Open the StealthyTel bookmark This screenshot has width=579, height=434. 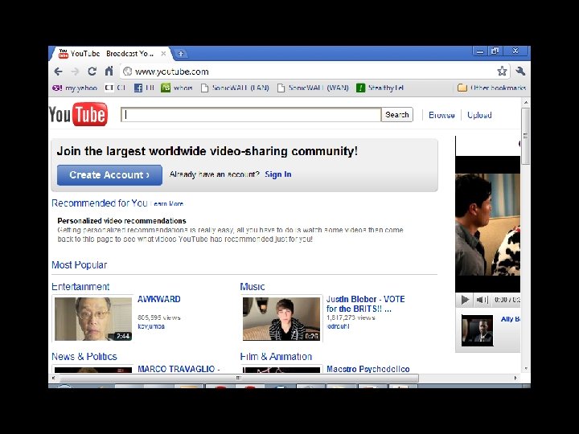380,88
